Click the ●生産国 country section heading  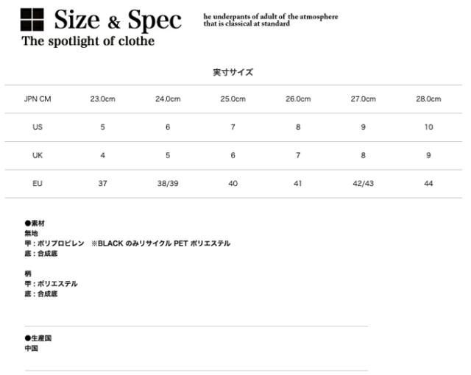(x=38, y=338)
